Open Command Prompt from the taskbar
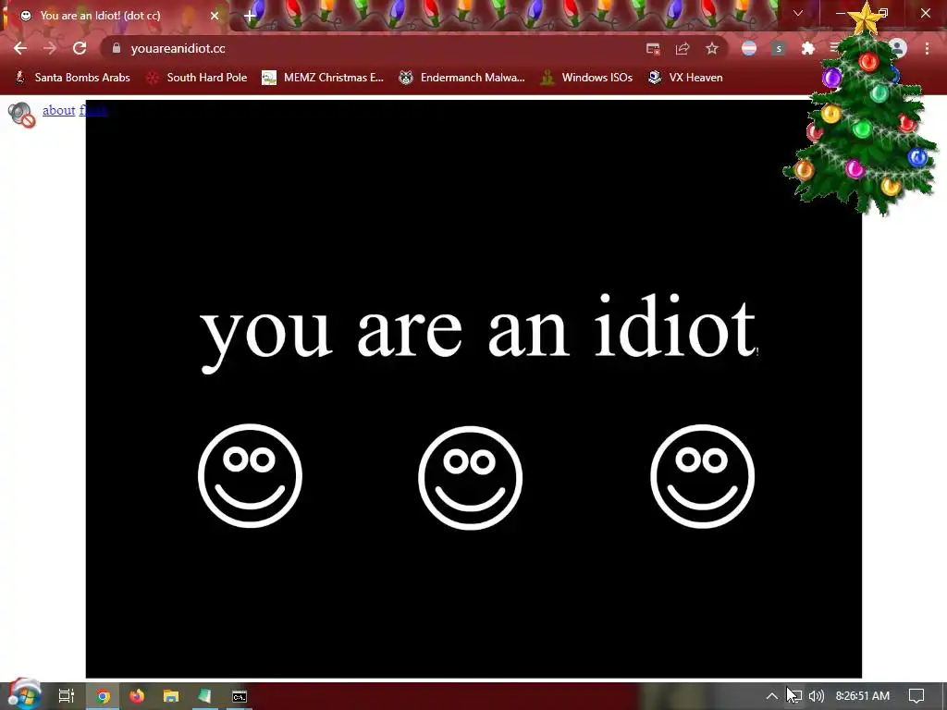 click(x=240, y=696)
